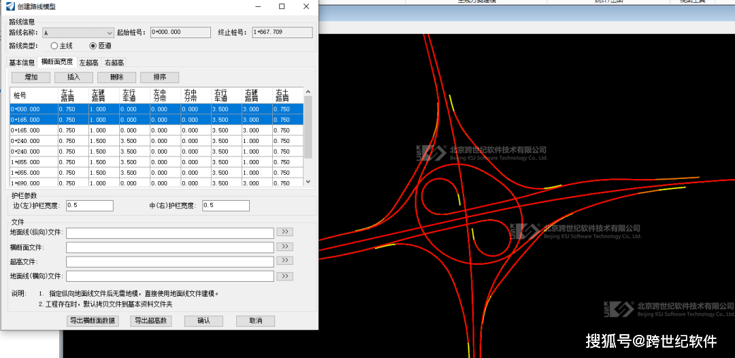Select the 1+690.000 stake number cell

coord(34,183)
